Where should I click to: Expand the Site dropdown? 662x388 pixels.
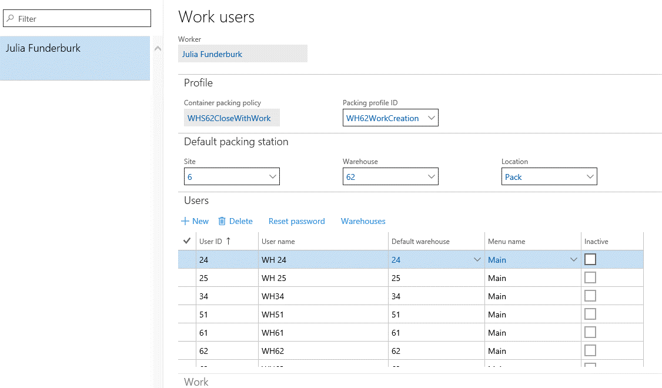(272, 177)
